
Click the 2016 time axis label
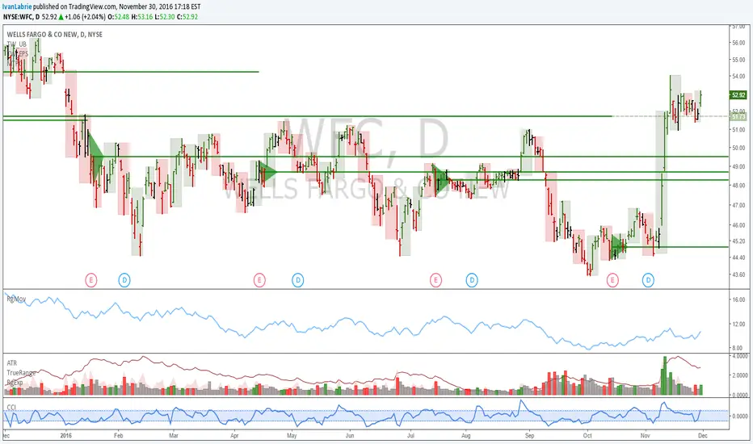(65, 436)
